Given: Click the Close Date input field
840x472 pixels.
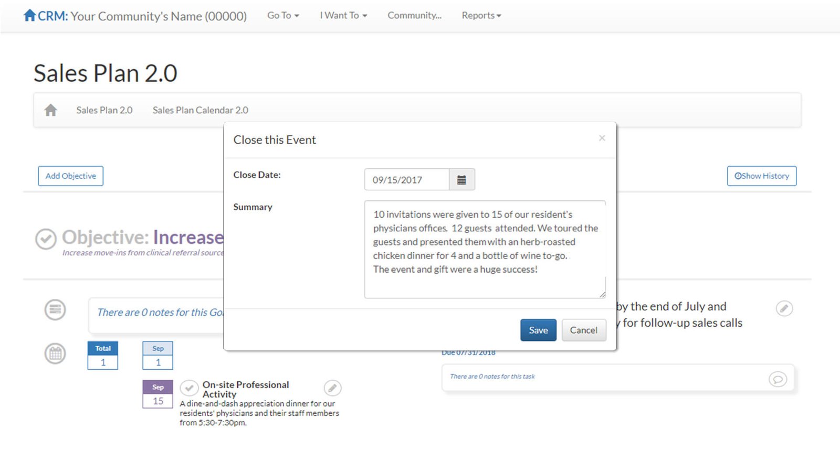Looking at the screenshot, I should pyautogui.click(x=407, y=180).
